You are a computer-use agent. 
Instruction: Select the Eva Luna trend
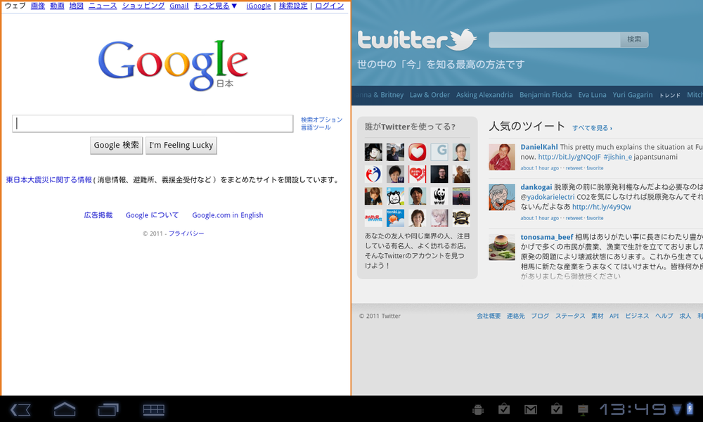592,95
